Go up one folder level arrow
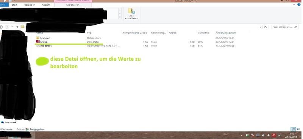Viewport: 303px width, 139px height. point(17,27)
